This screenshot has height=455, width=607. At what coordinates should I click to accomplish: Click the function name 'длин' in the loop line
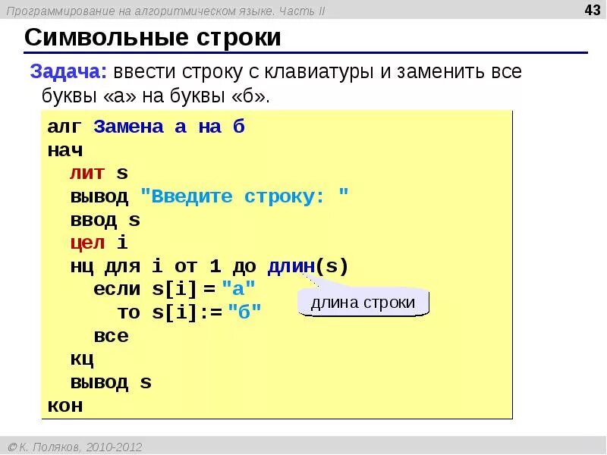pos(291,266)
